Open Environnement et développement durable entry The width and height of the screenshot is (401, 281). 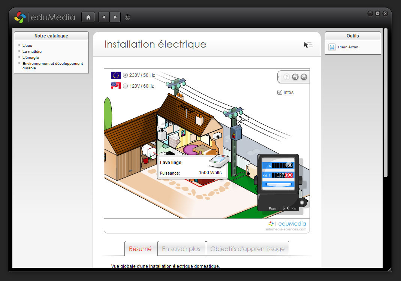point(52,66)
